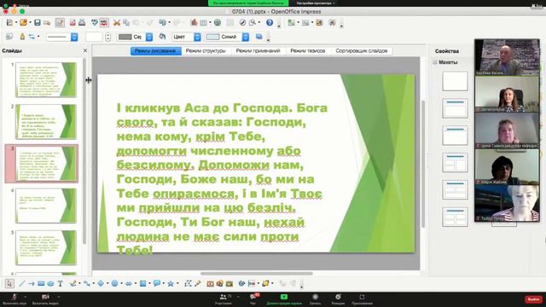Select the Flowchart shapes tool
The width and height of the screenshot is (546, 307).
tap(142, 284)
